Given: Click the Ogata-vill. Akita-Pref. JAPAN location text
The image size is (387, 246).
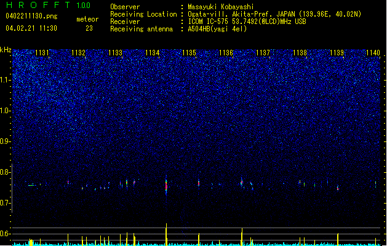Looking at the screenshot, I should pos(274,14).
